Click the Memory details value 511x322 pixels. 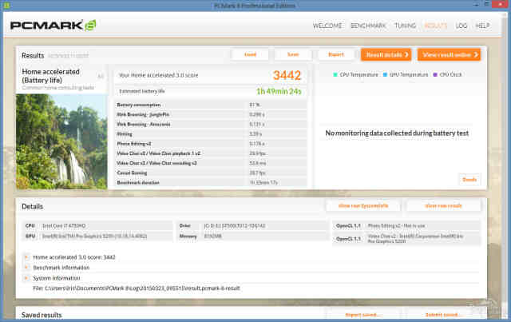coord(212,237)
